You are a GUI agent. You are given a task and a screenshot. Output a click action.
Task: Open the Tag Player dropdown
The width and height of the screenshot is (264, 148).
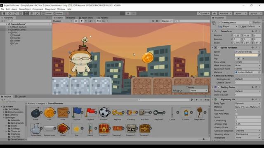230,26
